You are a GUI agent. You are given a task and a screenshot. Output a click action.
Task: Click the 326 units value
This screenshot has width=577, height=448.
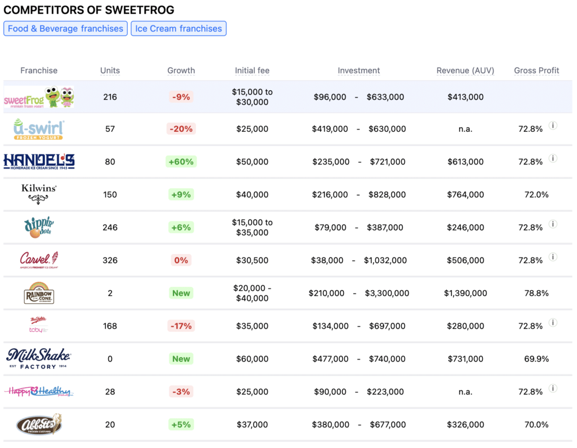tap(110, 260)
